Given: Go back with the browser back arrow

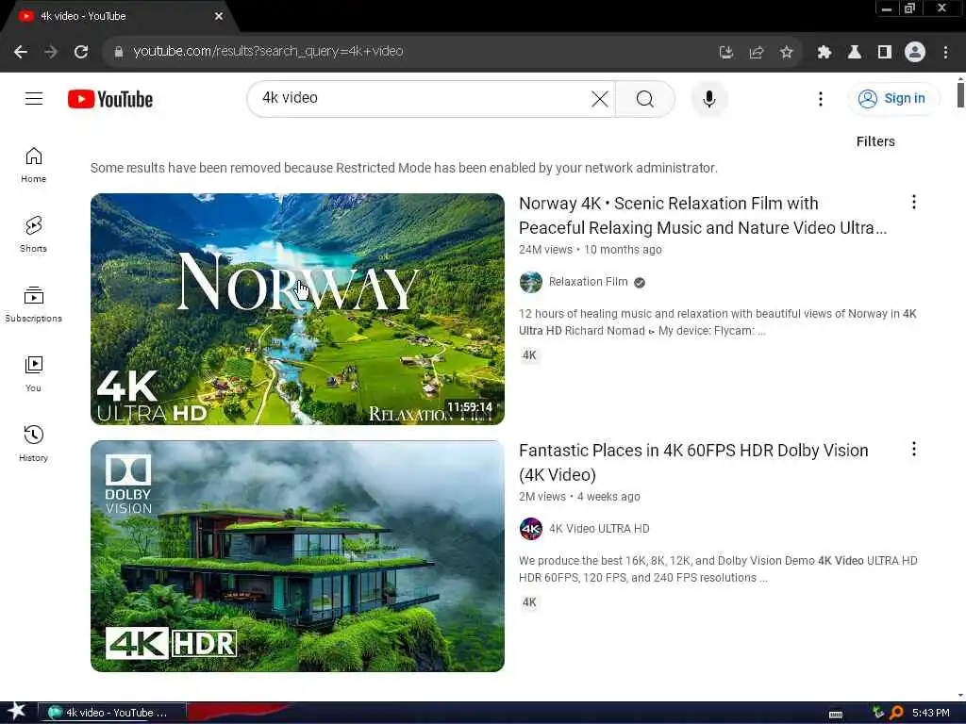Looking at the screenshot, I should coord(21,52).
